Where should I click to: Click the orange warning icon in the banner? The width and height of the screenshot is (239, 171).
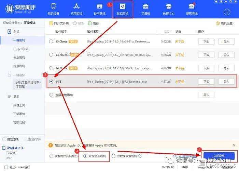(x=51, y=145)
